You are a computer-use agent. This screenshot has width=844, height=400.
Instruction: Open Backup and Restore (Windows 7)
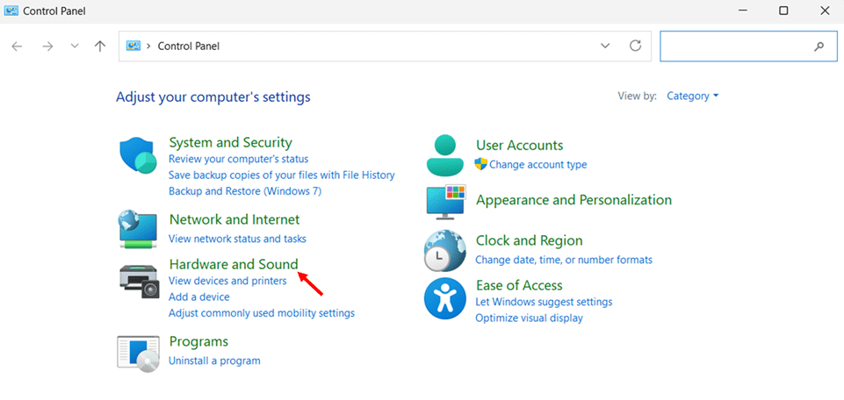(x=245, y=191)
